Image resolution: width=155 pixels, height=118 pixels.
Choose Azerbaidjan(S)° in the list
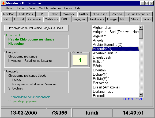coord(115,53)
